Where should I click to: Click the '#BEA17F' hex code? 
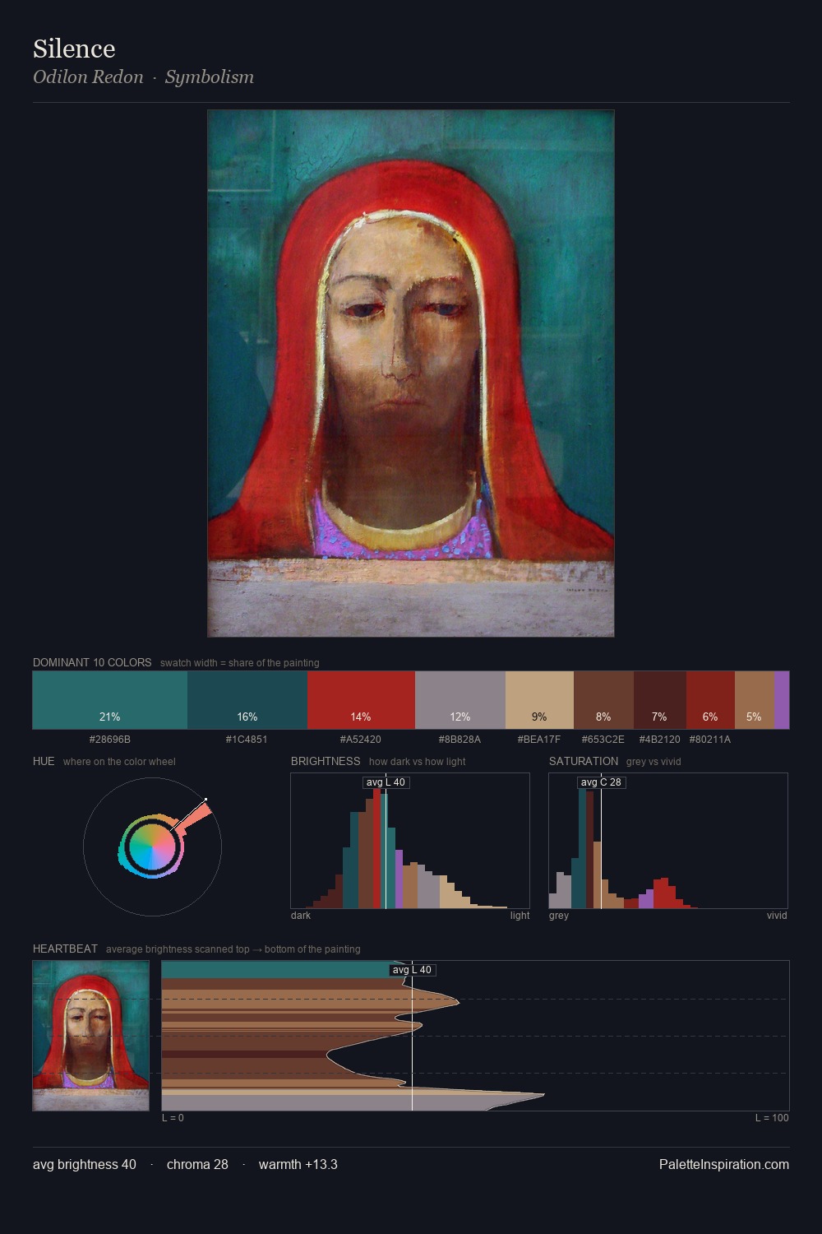(539, 740)
